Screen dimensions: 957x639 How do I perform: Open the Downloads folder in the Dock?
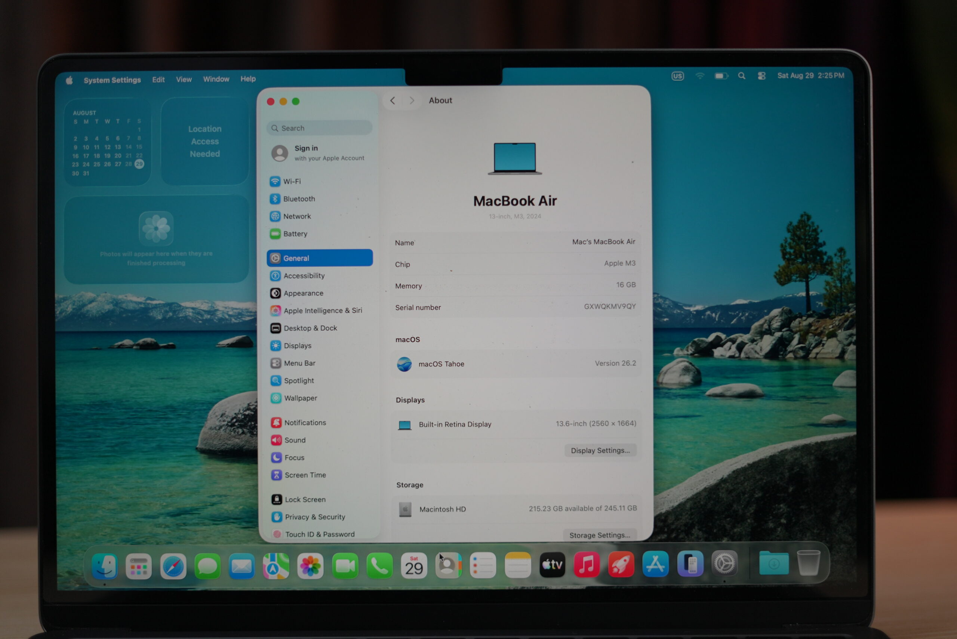[773, 563]
